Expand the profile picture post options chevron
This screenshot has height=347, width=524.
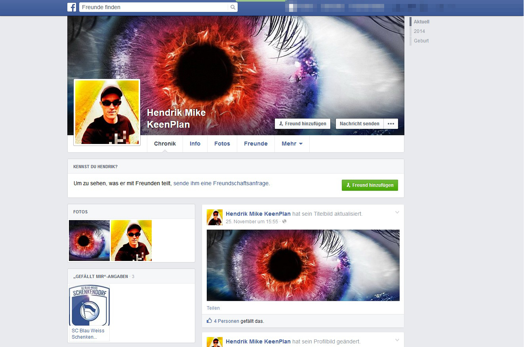(397, 340)
